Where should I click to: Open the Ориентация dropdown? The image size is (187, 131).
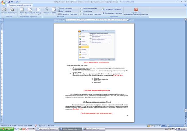[x=30, y=11]
